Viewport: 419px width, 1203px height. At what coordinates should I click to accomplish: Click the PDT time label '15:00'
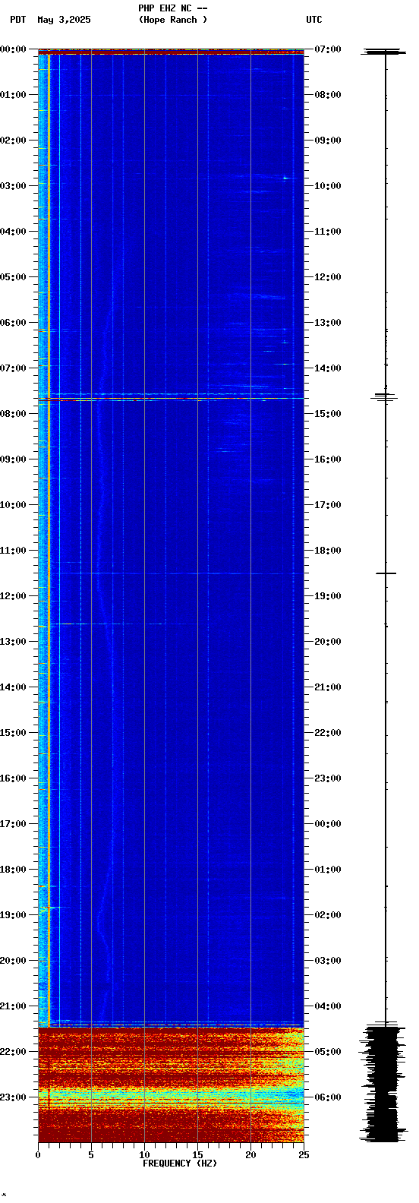(x=13, y=733)
